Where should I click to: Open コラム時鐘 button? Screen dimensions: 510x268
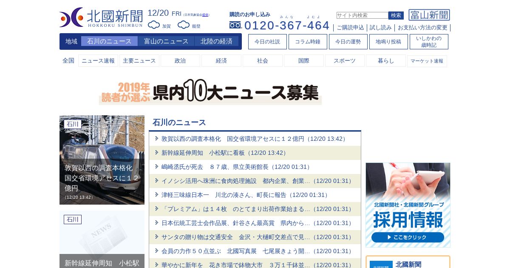point(308,42)
